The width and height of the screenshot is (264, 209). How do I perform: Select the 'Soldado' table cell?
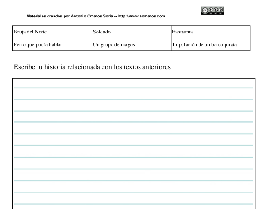coord(131,32)
